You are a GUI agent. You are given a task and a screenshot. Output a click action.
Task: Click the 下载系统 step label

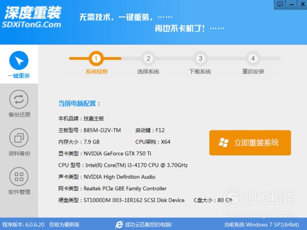tap(200, 71)
